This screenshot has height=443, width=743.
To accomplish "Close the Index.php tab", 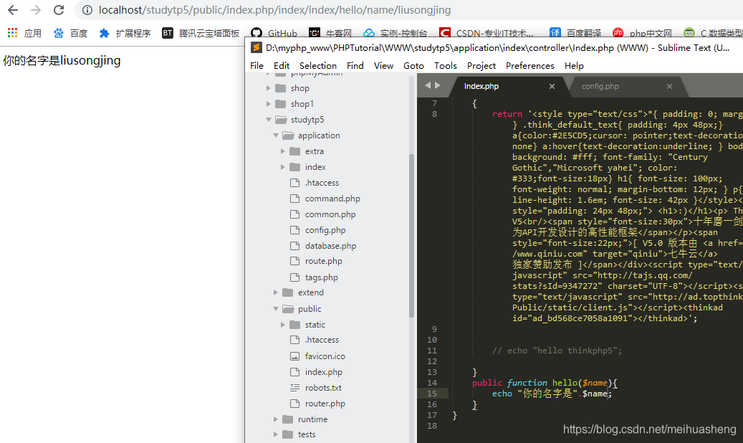I will [x=552, y=86].
